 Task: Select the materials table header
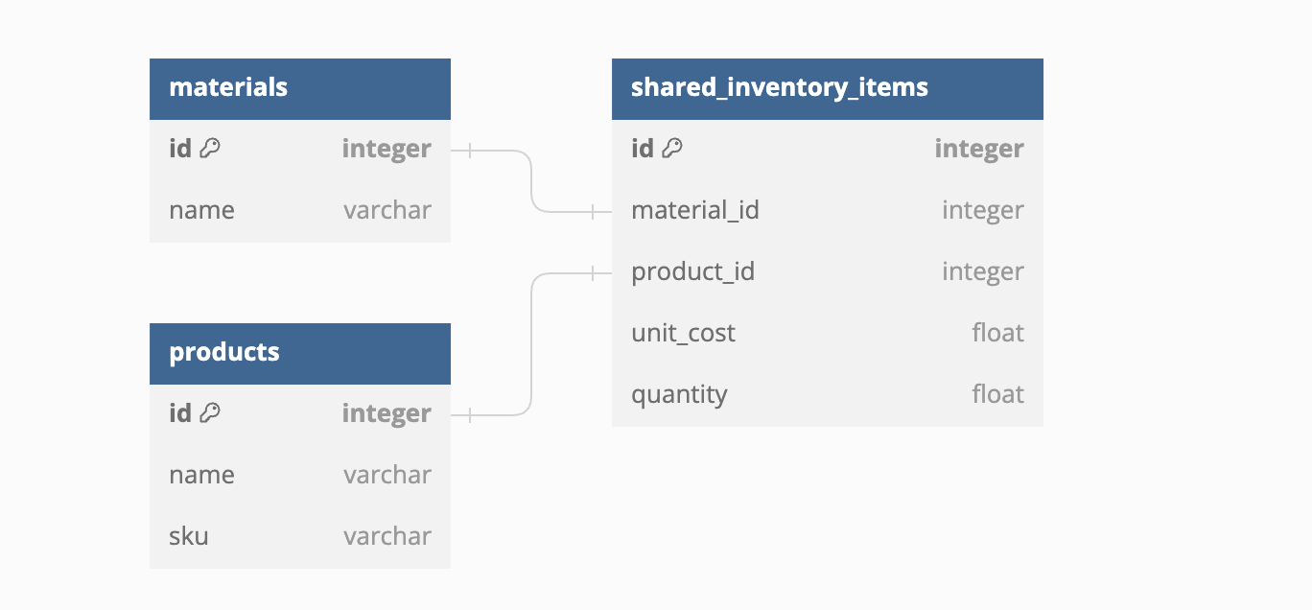[x=299, y=88]
